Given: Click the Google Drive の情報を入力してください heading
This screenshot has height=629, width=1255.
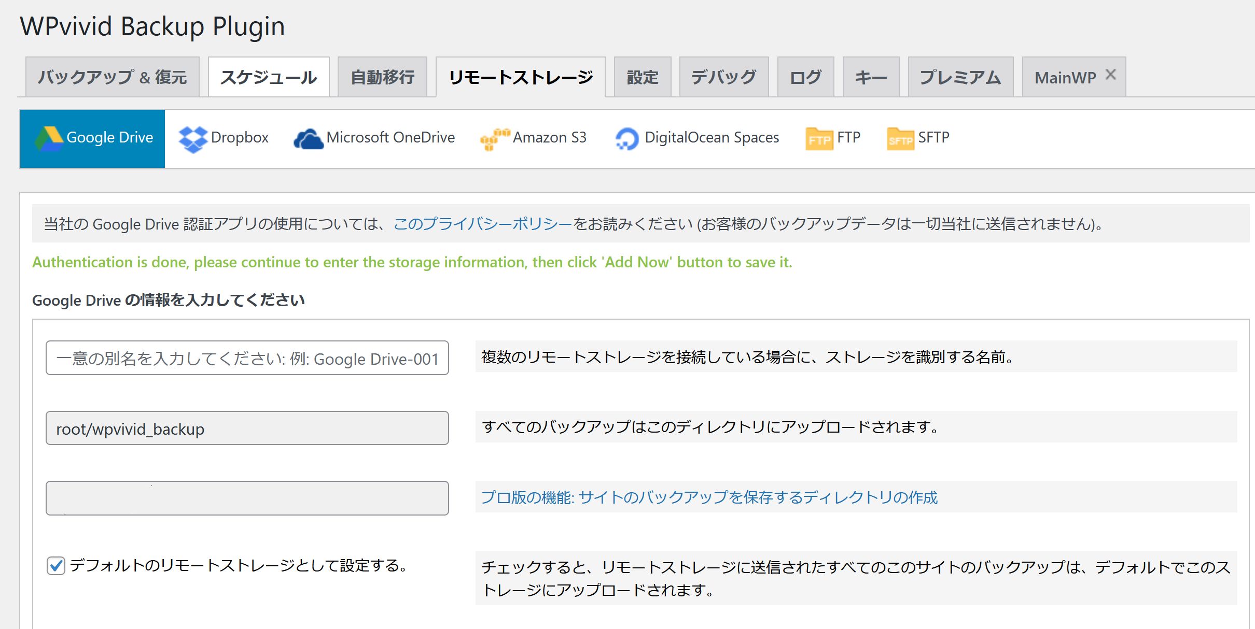Looking at the screenshot, I should [169, 301].
